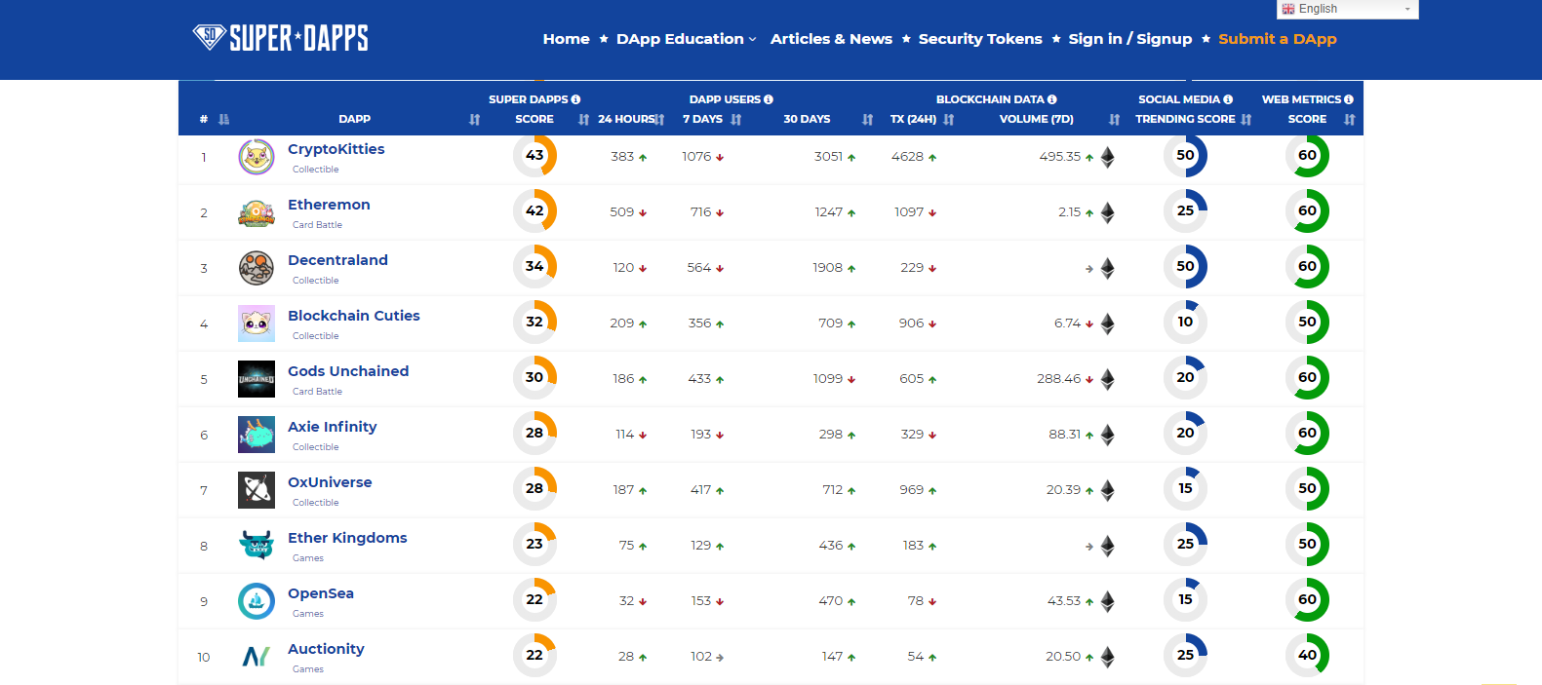Open the Security Tokens page
The image size is (1542, 685).
pyautogui.click(x=980, y=39)
